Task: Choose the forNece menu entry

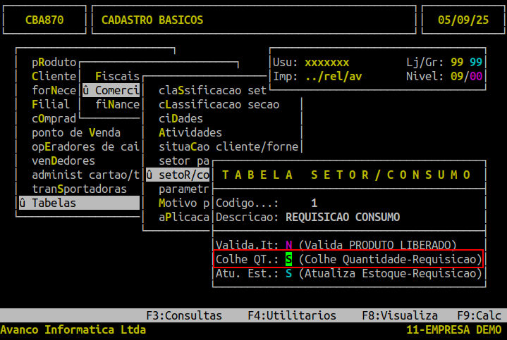Action: click(x=54, y=90)
